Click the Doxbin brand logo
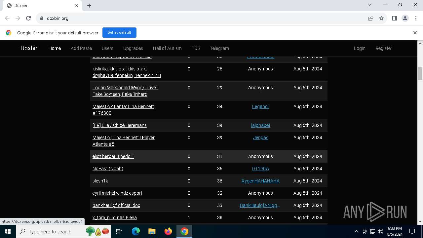The height and width of the screenshot is (238, 423). pos(29,48)
